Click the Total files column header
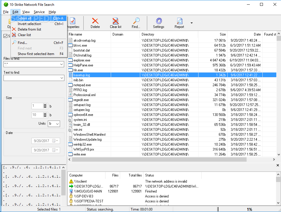Viewport: 281px width, 212px height. coord(131,175)
